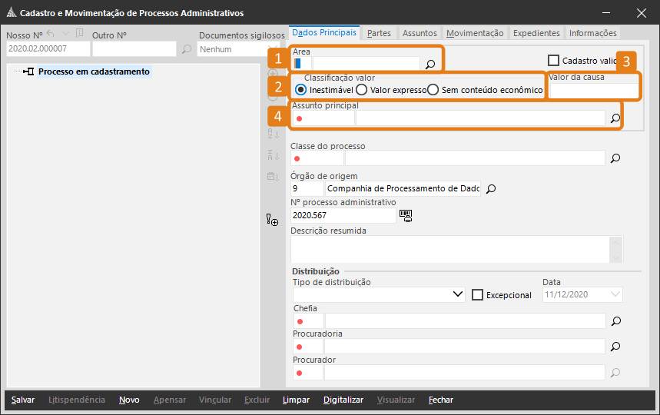Tick the Cadastro checkbox at top right

[553, 60]
